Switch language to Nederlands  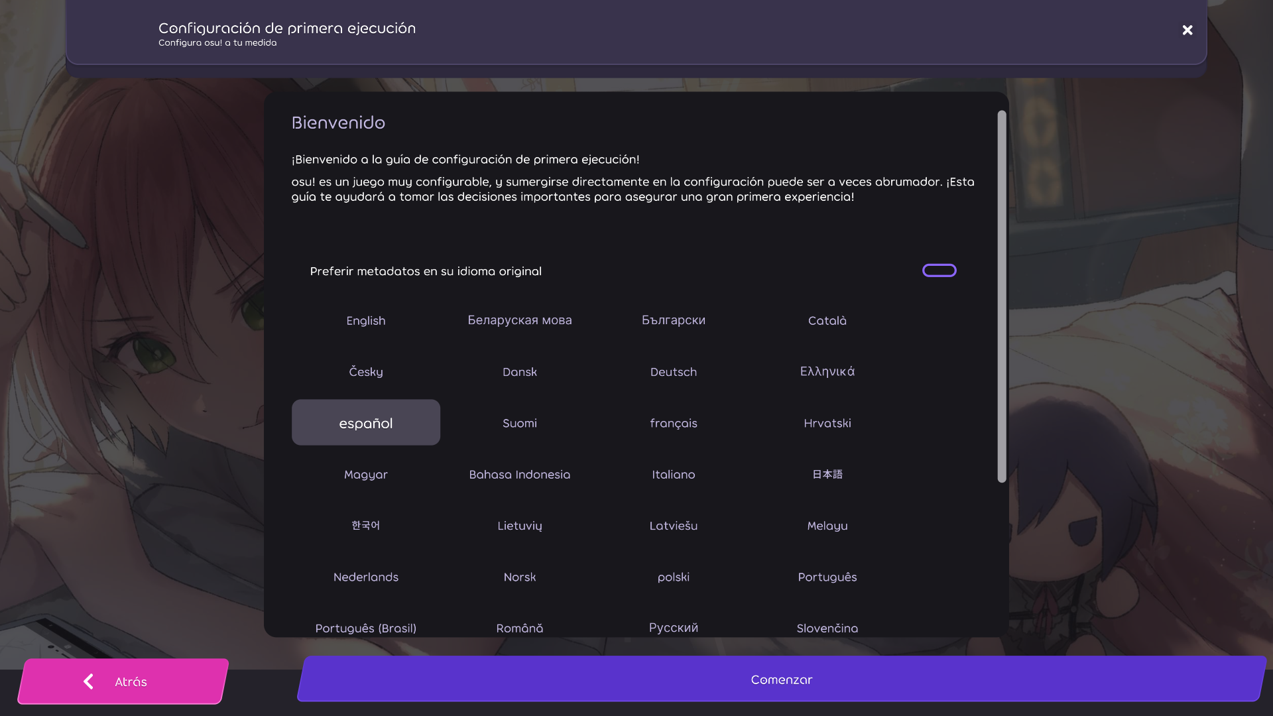(x=366, y=577)
